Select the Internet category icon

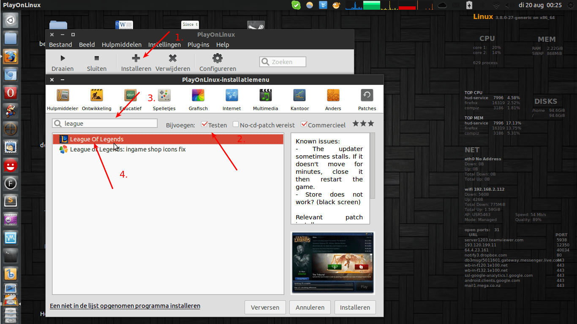[232, 95]
